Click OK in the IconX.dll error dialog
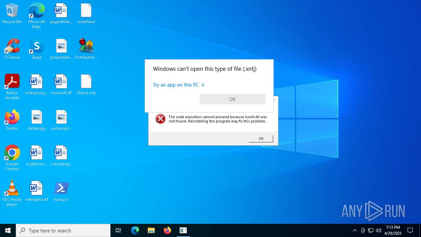This screenshot has height=237, width=421. [x=261, y=139]
